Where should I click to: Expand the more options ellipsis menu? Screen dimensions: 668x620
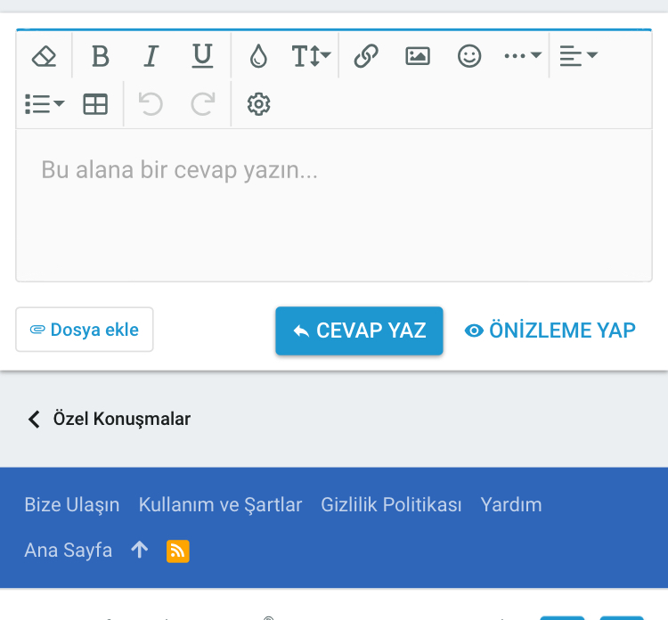click(x=522, y=56)
